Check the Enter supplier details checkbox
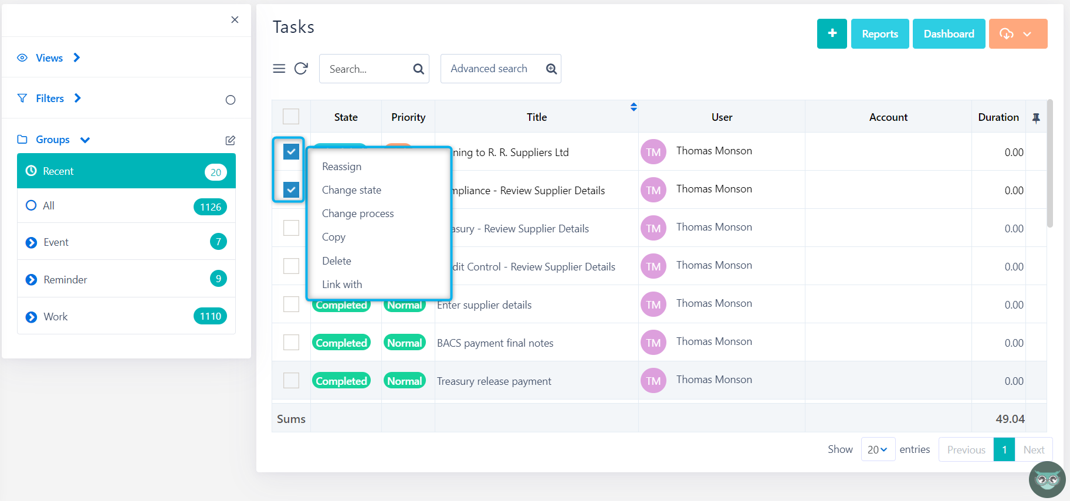The width and height of the screenshot is (1070, 501). [x=291, y=304]
